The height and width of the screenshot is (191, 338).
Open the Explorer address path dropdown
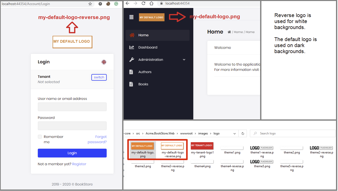pos(235,133)
